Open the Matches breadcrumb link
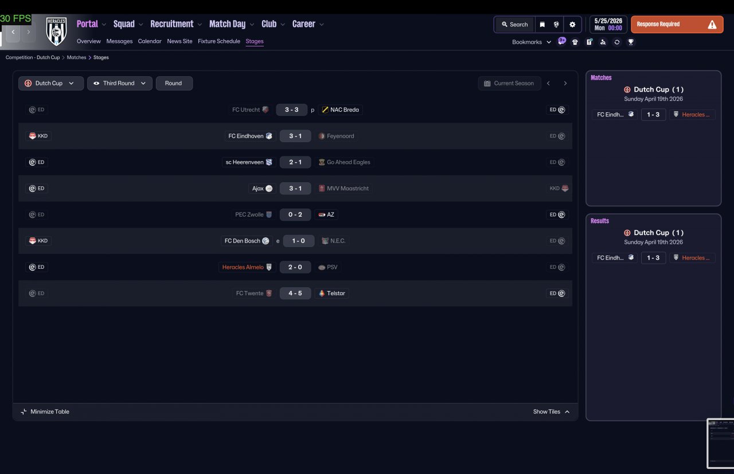The height and width of the screenshot is (474, 734). click(76, 57)
